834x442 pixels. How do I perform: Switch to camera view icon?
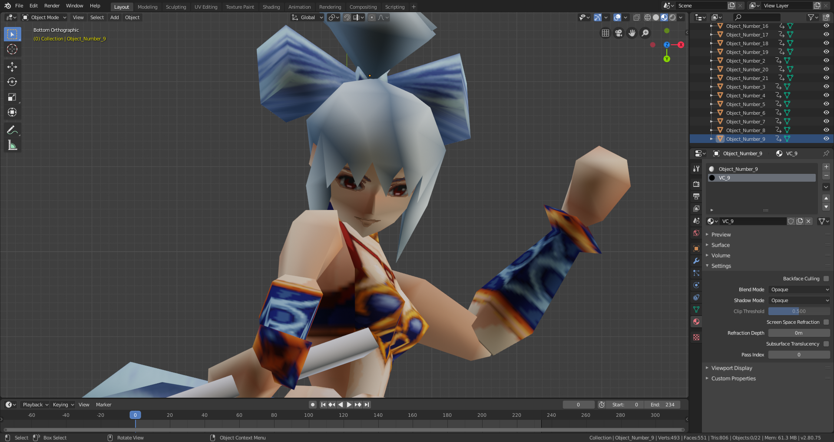point(619,33)
